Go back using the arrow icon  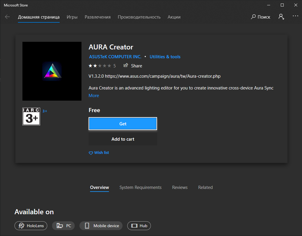pos(7,17)
